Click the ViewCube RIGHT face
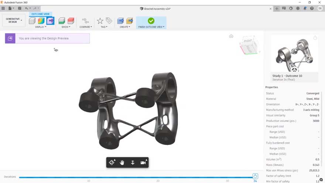 point(248,41)
